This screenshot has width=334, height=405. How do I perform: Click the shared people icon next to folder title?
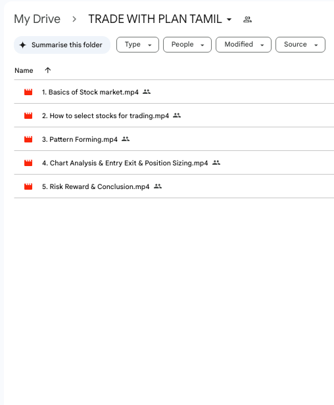[247, 20]
